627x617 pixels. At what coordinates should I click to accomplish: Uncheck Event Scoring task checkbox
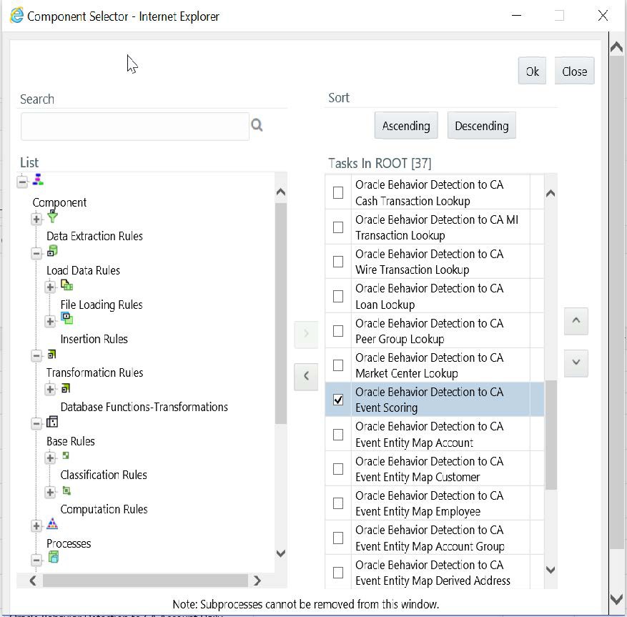coord(338,400)
